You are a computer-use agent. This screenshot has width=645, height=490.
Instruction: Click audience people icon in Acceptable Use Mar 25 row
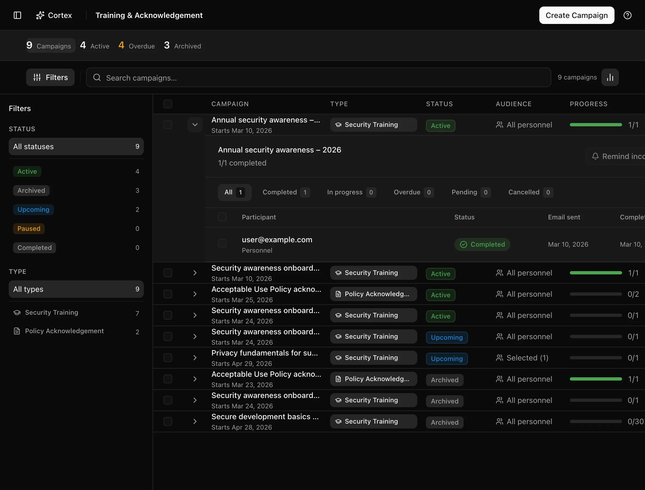(x=499, y=294)
